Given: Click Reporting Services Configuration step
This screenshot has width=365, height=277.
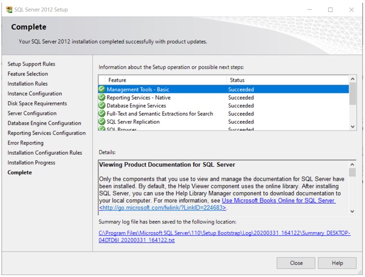Looking at the screenshot, I should click(x=47, y=133).
